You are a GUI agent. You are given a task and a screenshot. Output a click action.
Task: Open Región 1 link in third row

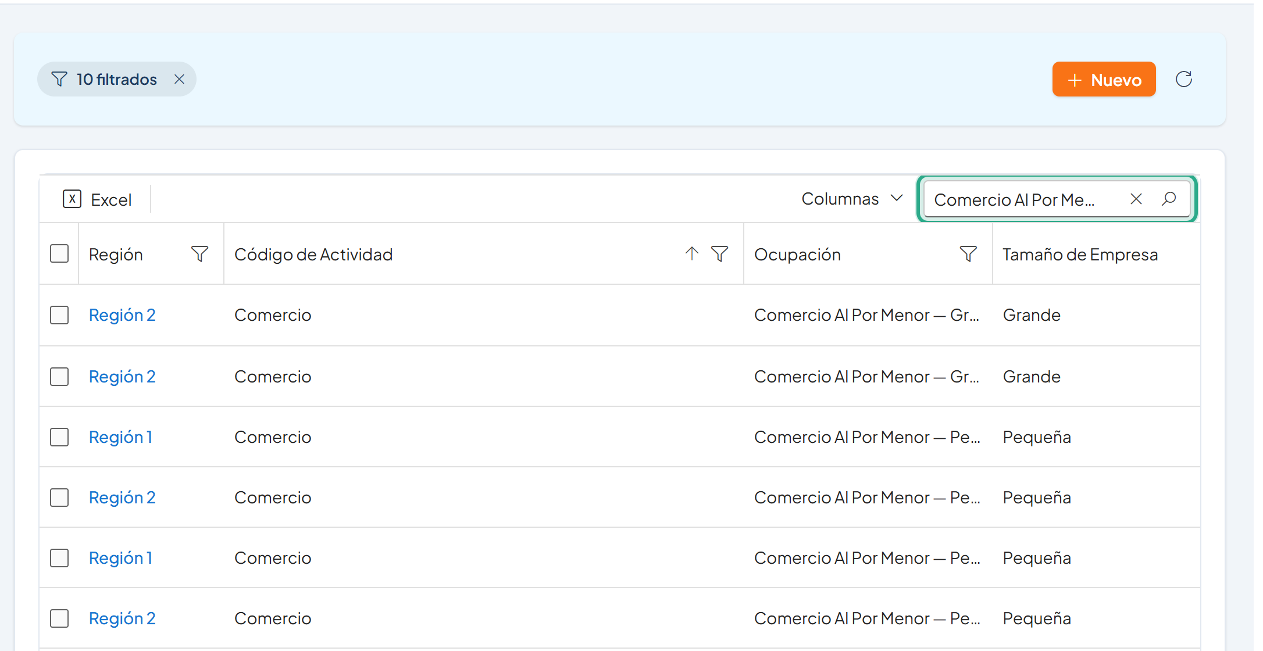[x=120, y=437]
